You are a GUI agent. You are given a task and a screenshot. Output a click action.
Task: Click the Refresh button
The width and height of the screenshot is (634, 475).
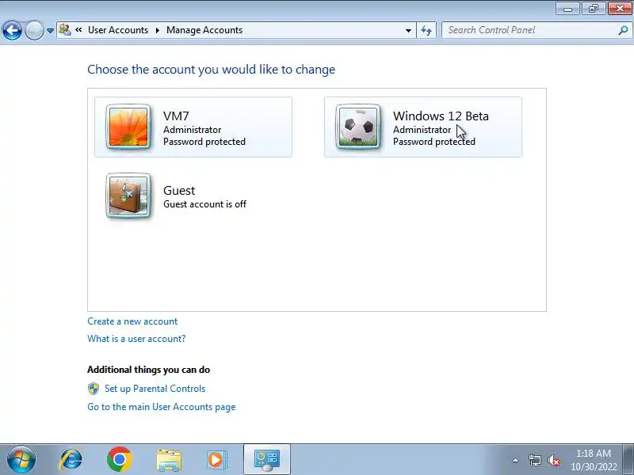click(x=426, y=30)
